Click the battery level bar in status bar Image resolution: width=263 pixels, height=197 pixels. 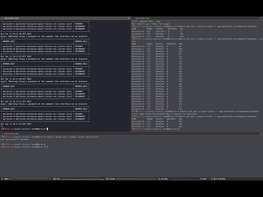click(x=29, y=179)
